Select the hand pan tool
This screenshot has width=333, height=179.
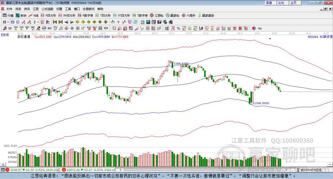(113, 22)
